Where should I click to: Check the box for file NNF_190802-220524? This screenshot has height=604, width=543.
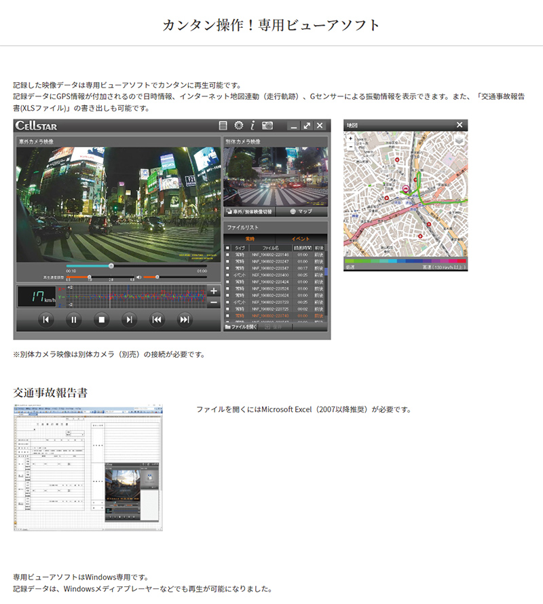(x=228, y=288)
